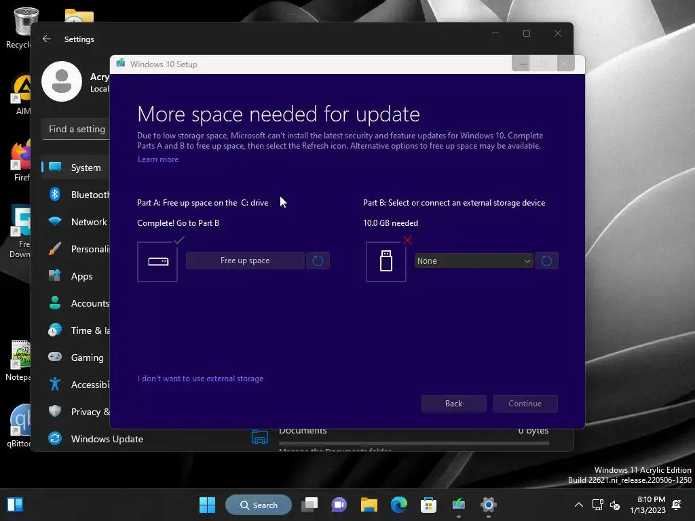695x521 pixels.
Task: Click the user account avatar in Settings
Action: pos(62,81)
